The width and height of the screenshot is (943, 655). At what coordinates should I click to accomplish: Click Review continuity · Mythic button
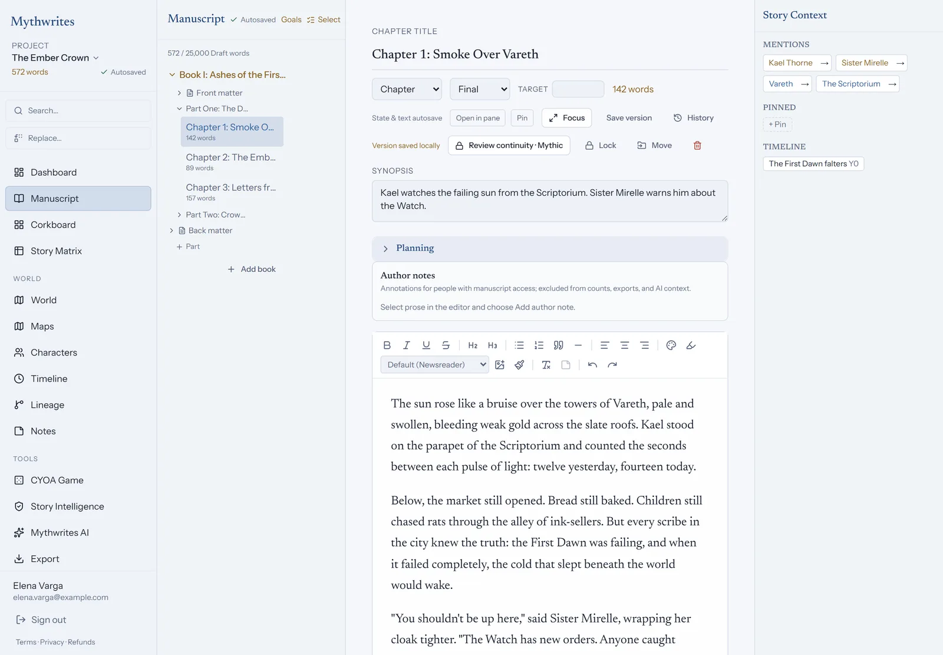[x=509, y=146]
